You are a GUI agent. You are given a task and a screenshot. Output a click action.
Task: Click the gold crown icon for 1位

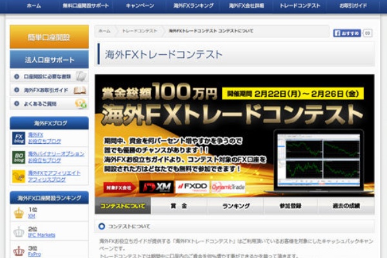click(19, 213)
